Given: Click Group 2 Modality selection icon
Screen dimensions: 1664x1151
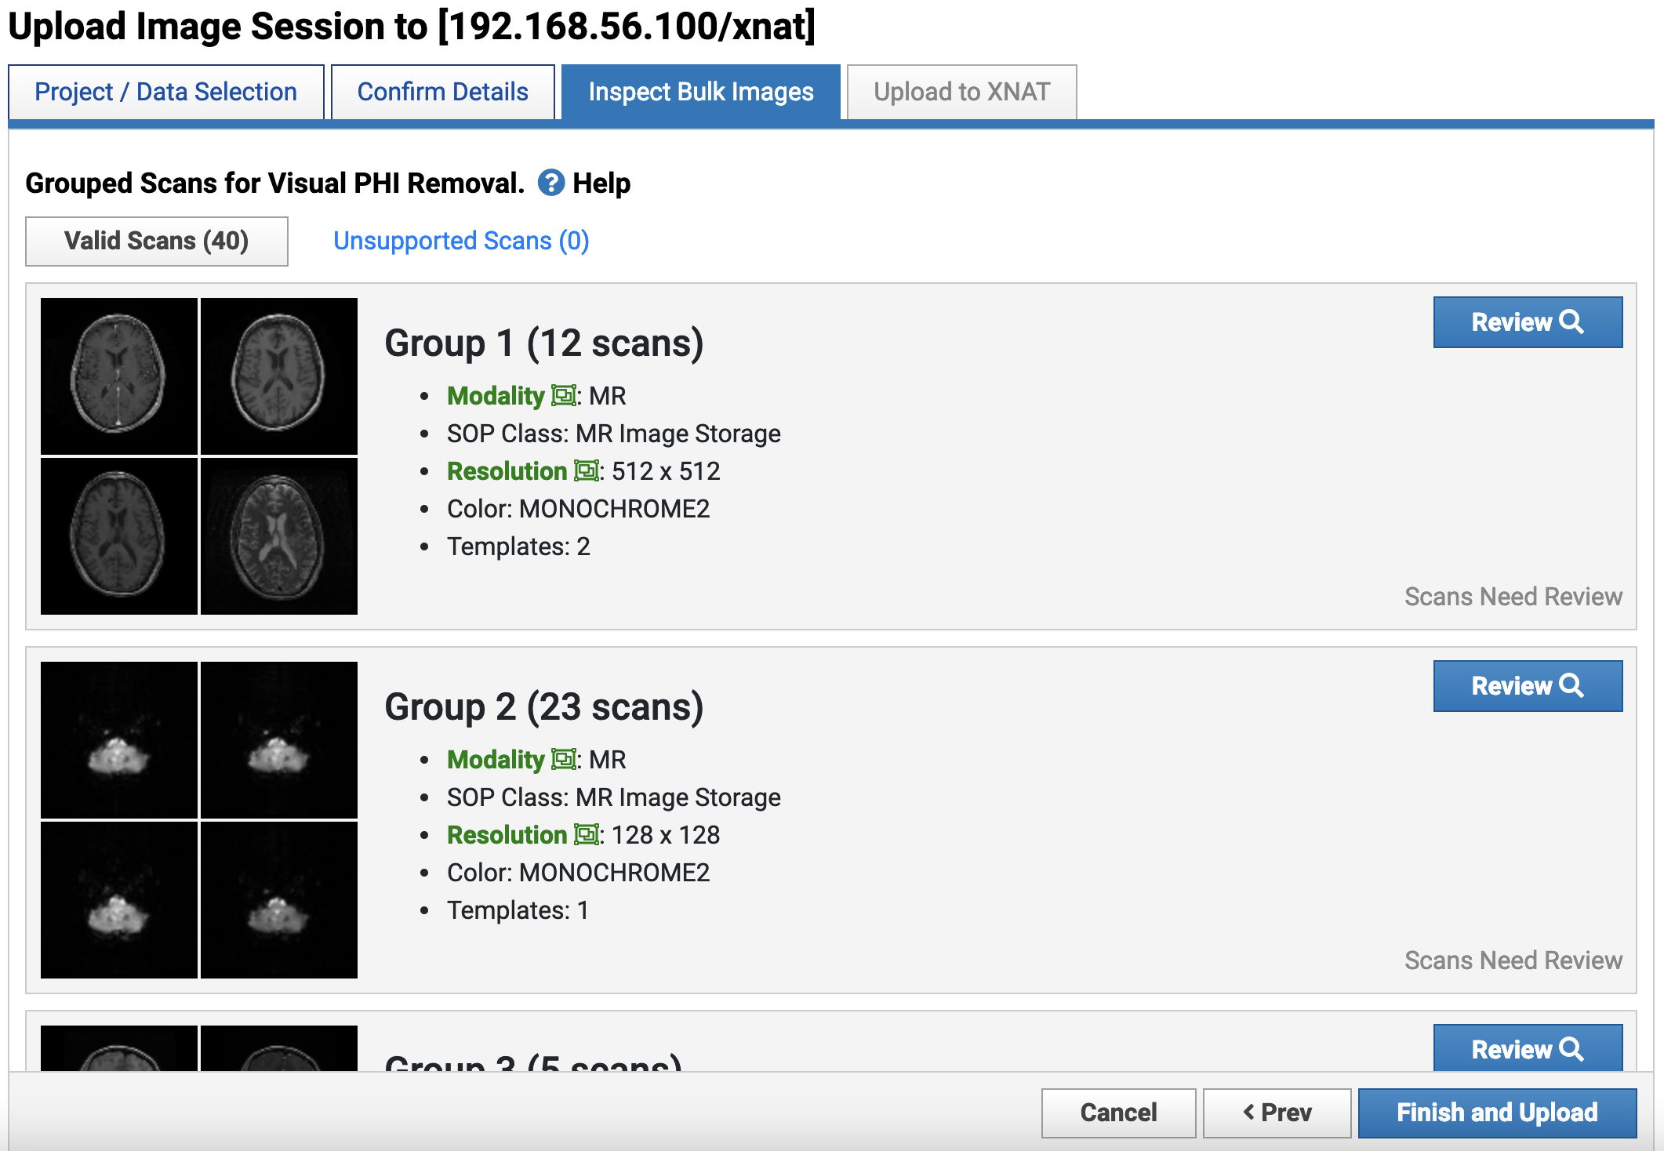Looking at the screenshot, I should (563, 759).
